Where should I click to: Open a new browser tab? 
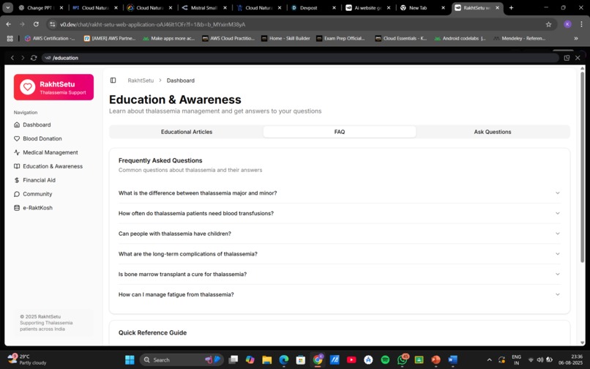pyautogui.click(x=511, y=7)
